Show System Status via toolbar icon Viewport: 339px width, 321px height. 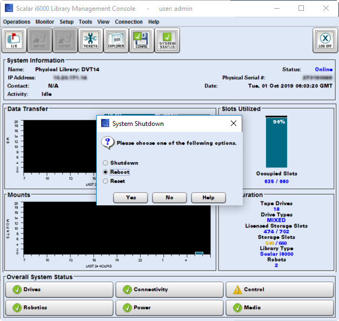[x=167, y=40]
